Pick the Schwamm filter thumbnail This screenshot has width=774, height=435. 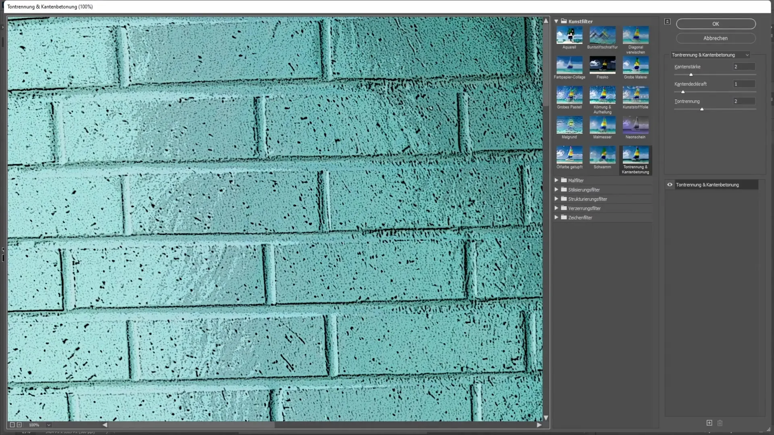click(x=602, y=155)
